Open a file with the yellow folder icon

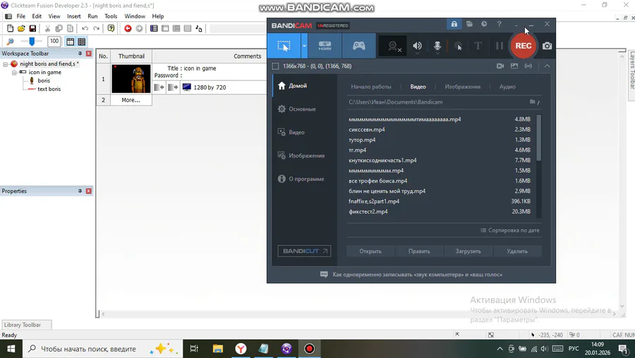point(21,28)
